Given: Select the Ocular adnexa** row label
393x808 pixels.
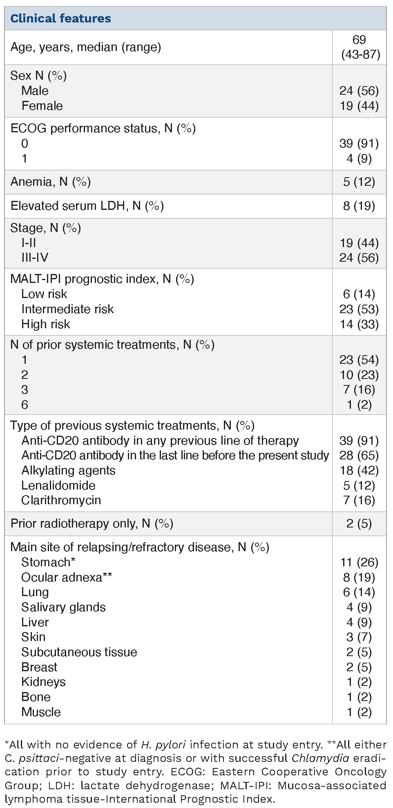Looking at the screenshot, I should tap(67, 577).
